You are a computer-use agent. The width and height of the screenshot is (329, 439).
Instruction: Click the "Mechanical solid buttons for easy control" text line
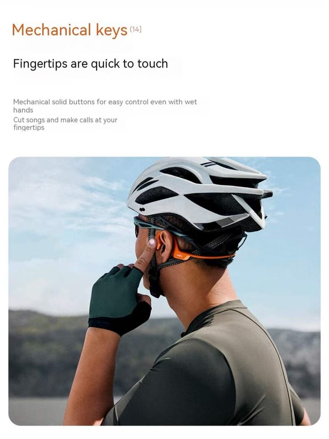click(105, 102)
